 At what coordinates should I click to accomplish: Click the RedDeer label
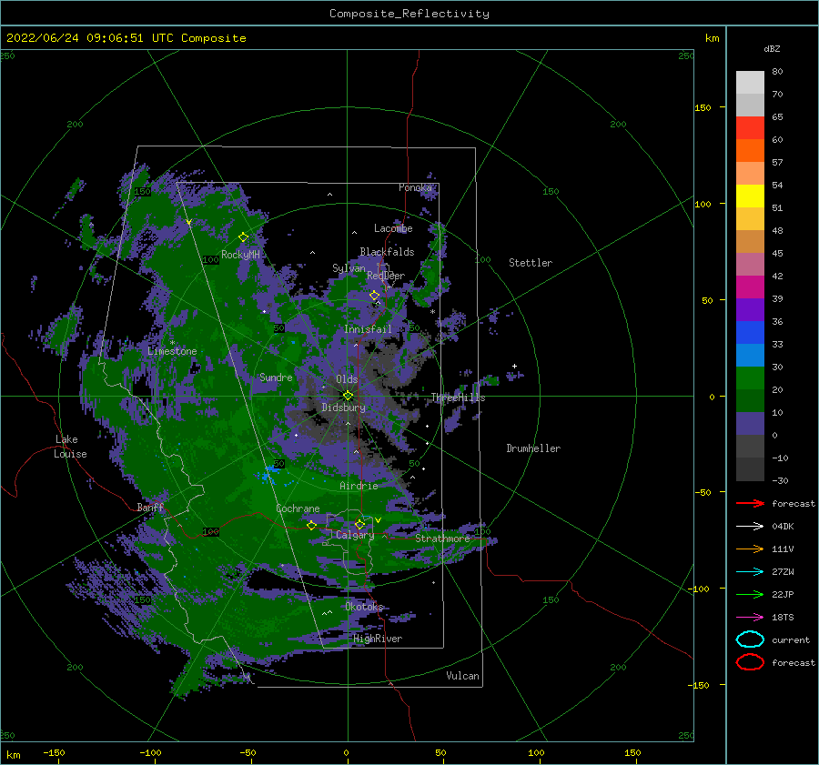[386, 276]
